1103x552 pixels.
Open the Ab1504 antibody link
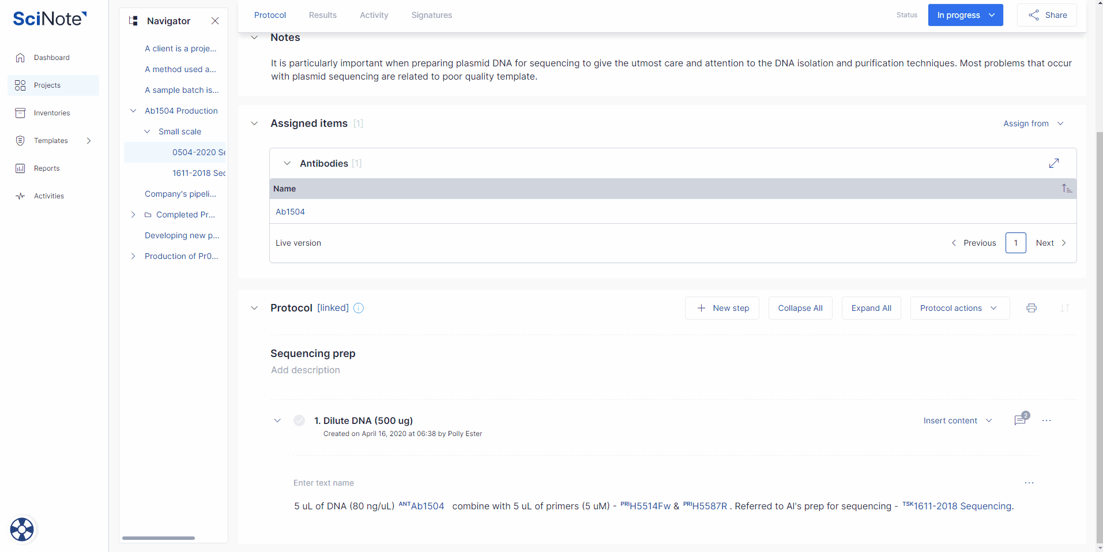pyautogui.click(x=290, y=212)
